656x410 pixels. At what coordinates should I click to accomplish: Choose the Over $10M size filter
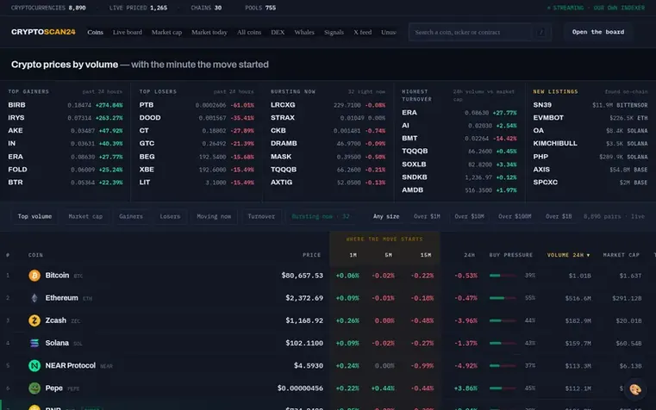[470, 216]
